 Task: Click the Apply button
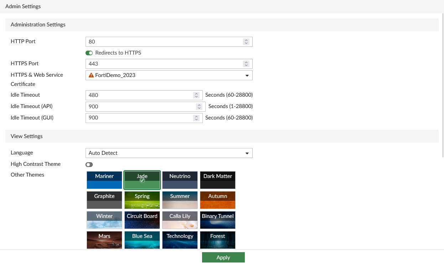coord(223,257)
